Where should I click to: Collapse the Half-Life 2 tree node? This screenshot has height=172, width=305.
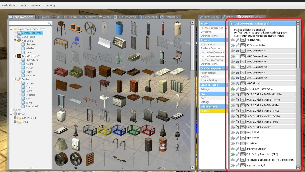coord(15,41)
